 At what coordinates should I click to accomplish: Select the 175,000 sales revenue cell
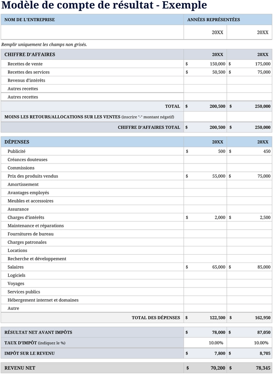[249, 64]
